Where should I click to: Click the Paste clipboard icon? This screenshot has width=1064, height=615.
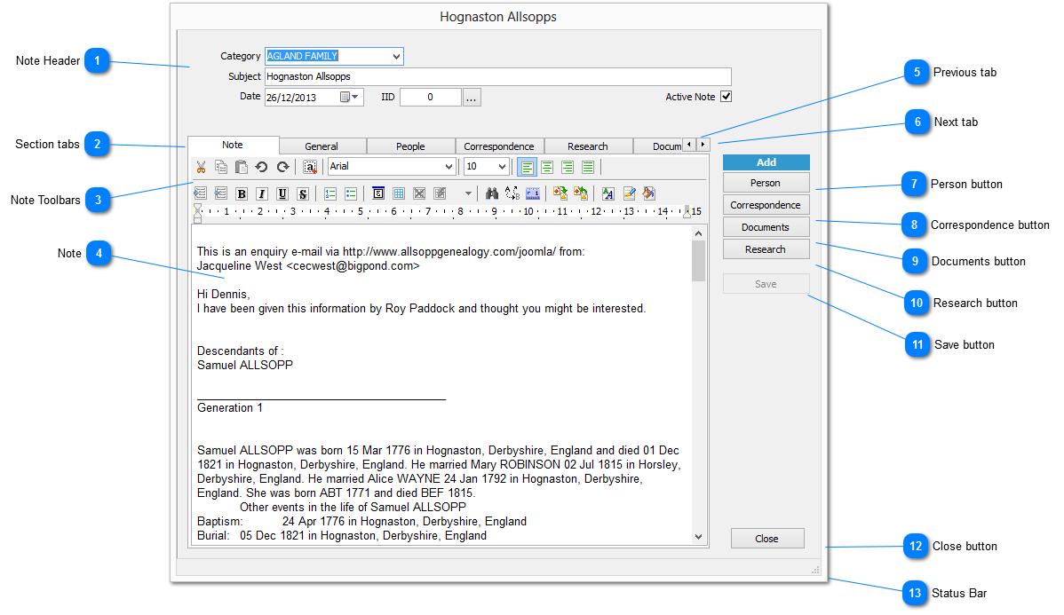(241, 167)
